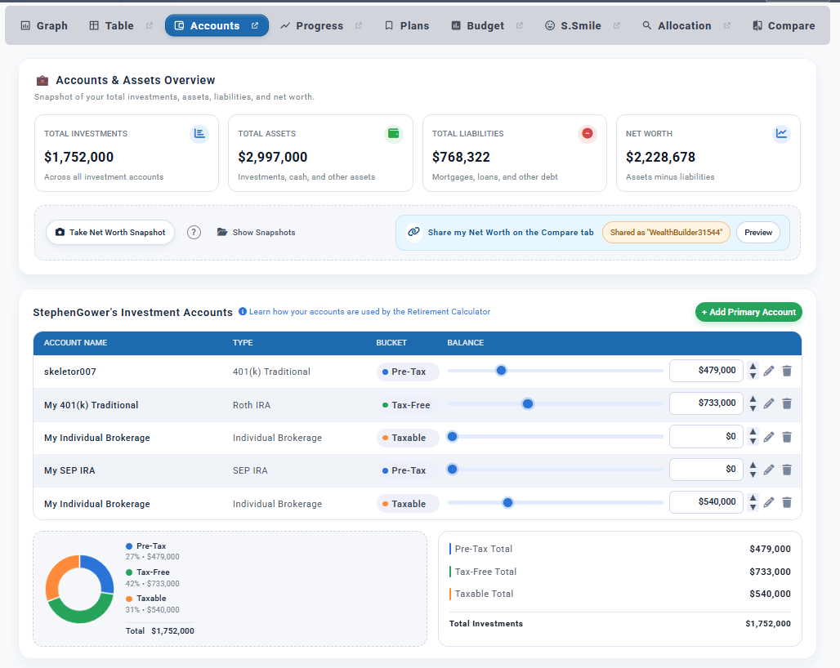The width and height of the screenshot is (840, 668).
Task: Click the pencil edit icon for skeletor007
Action: pos(768,372)
